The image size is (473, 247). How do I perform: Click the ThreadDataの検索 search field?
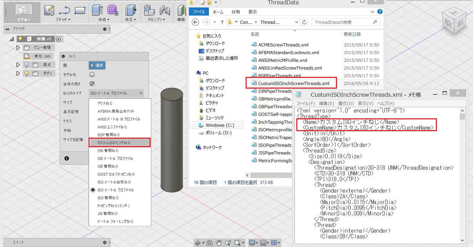[346, 22]
